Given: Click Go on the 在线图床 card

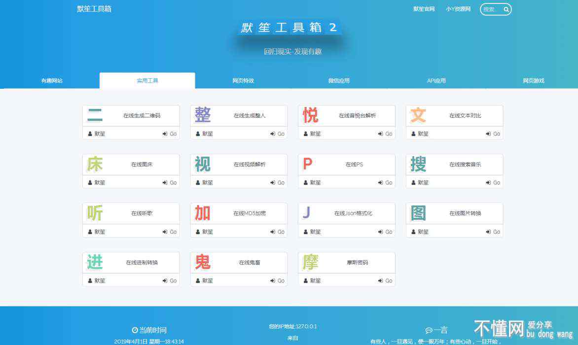Looking at the screenshot, I should (x=170, y=183).
